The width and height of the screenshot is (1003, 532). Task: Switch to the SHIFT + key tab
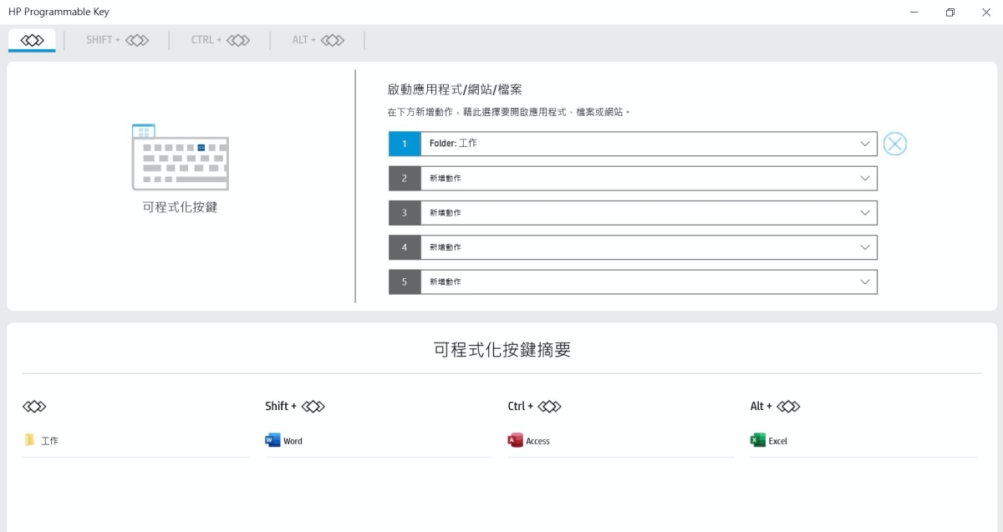point(117,40)
